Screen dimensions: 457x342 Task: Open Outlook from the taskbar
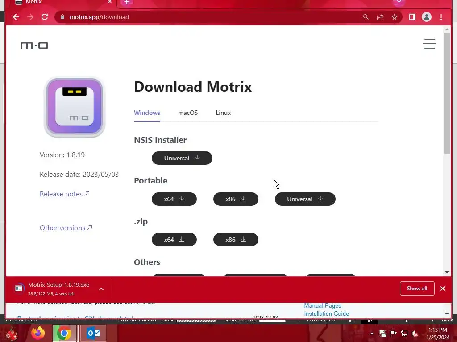coord(93,333)
